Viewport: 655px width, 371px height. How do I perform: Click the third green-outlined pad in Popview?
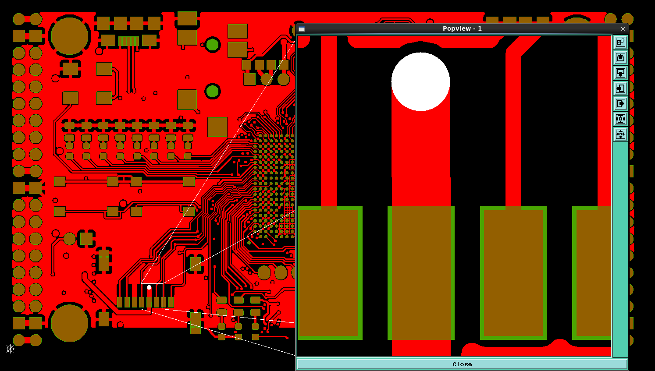tap(513, 272)
